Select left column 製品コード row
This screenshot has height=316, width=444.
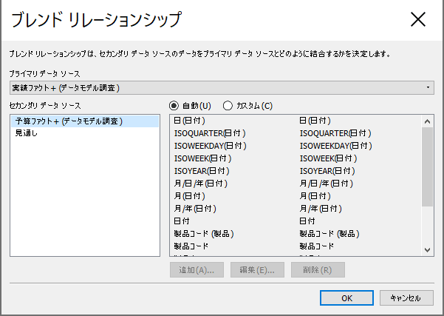191,246
